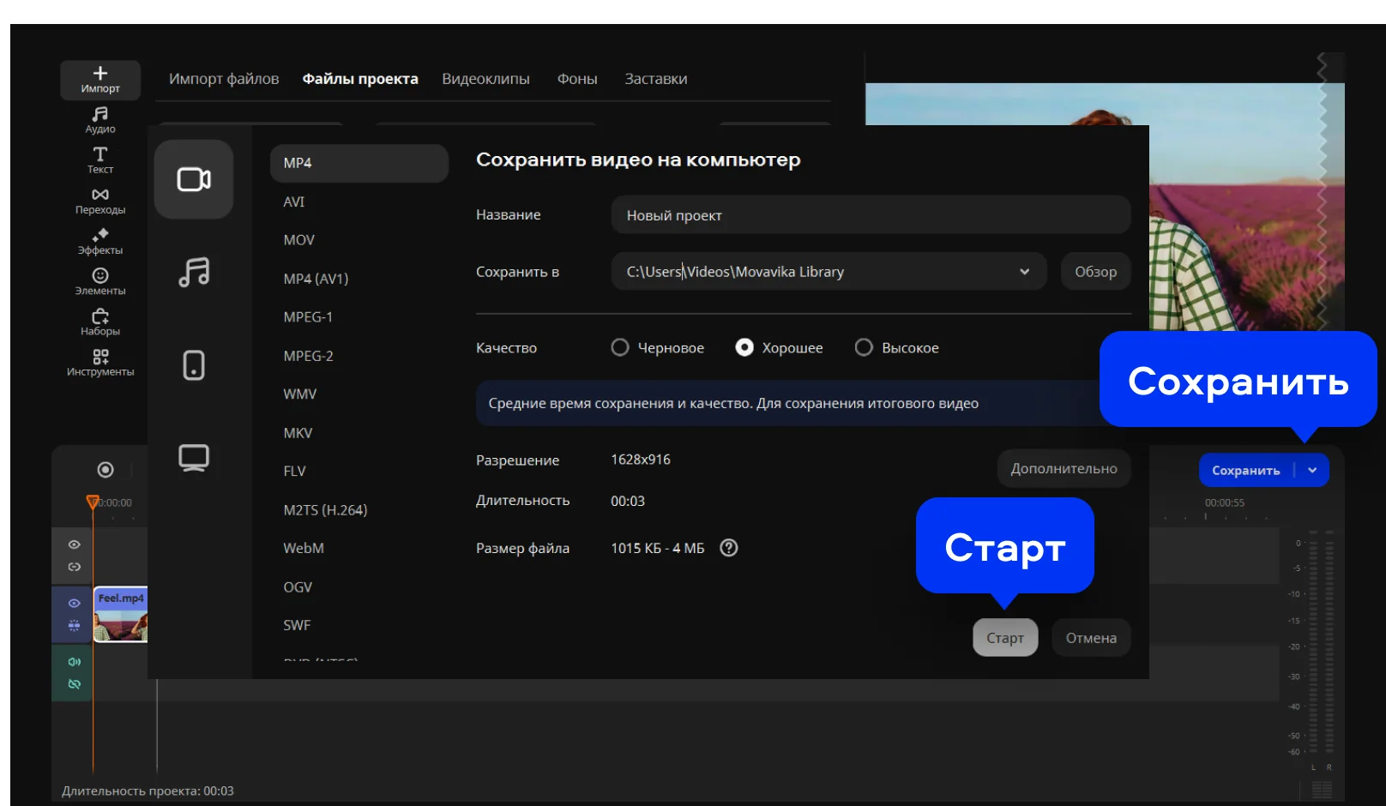Switch to the Видеоклипы tab
Screen dimensions: 1386x806
tap(485, 79)
